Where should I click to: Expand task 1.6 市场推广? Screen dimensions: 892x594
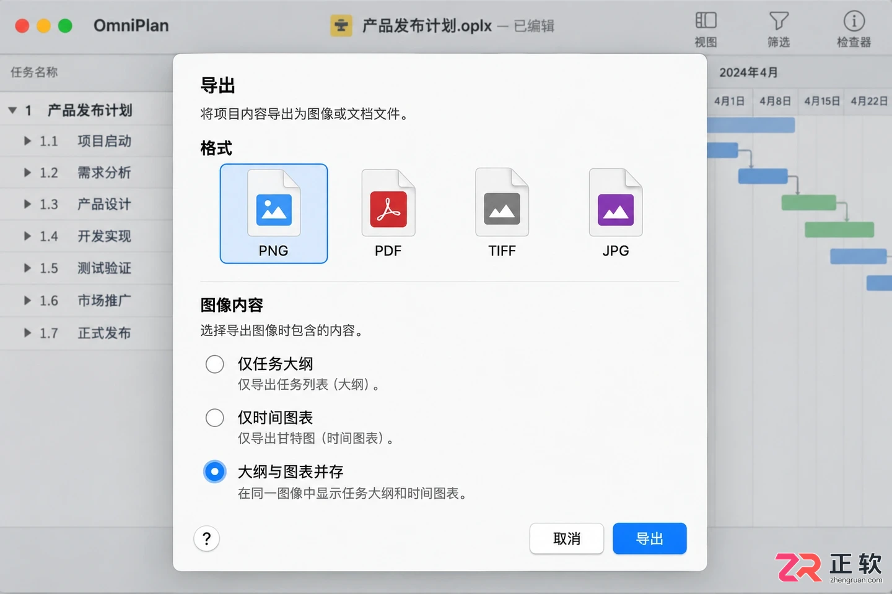pyautogui.click(x=27, y=301)
